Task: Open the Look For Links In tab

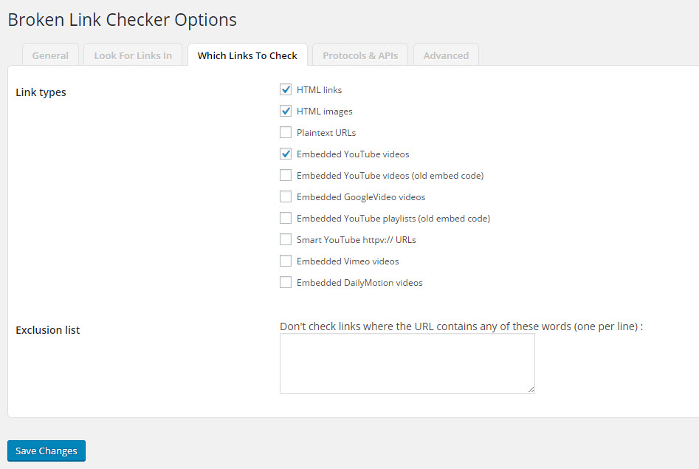Action: tap(133, 55)
